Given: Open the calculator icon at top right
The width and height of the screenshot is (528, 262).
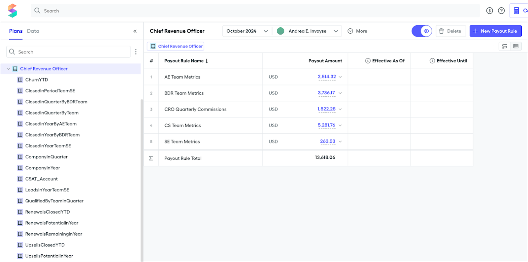Looking at the screenshot, I should pos(516,11).
